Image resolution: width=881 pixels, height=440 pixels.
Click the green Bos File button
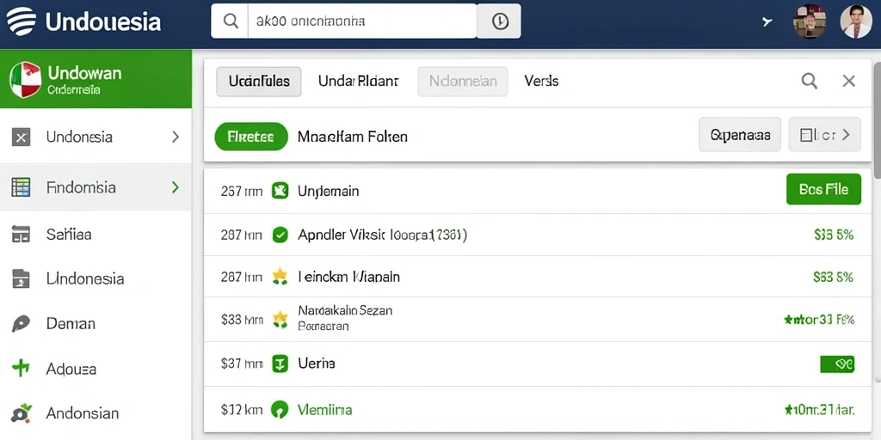click(823, 189)
